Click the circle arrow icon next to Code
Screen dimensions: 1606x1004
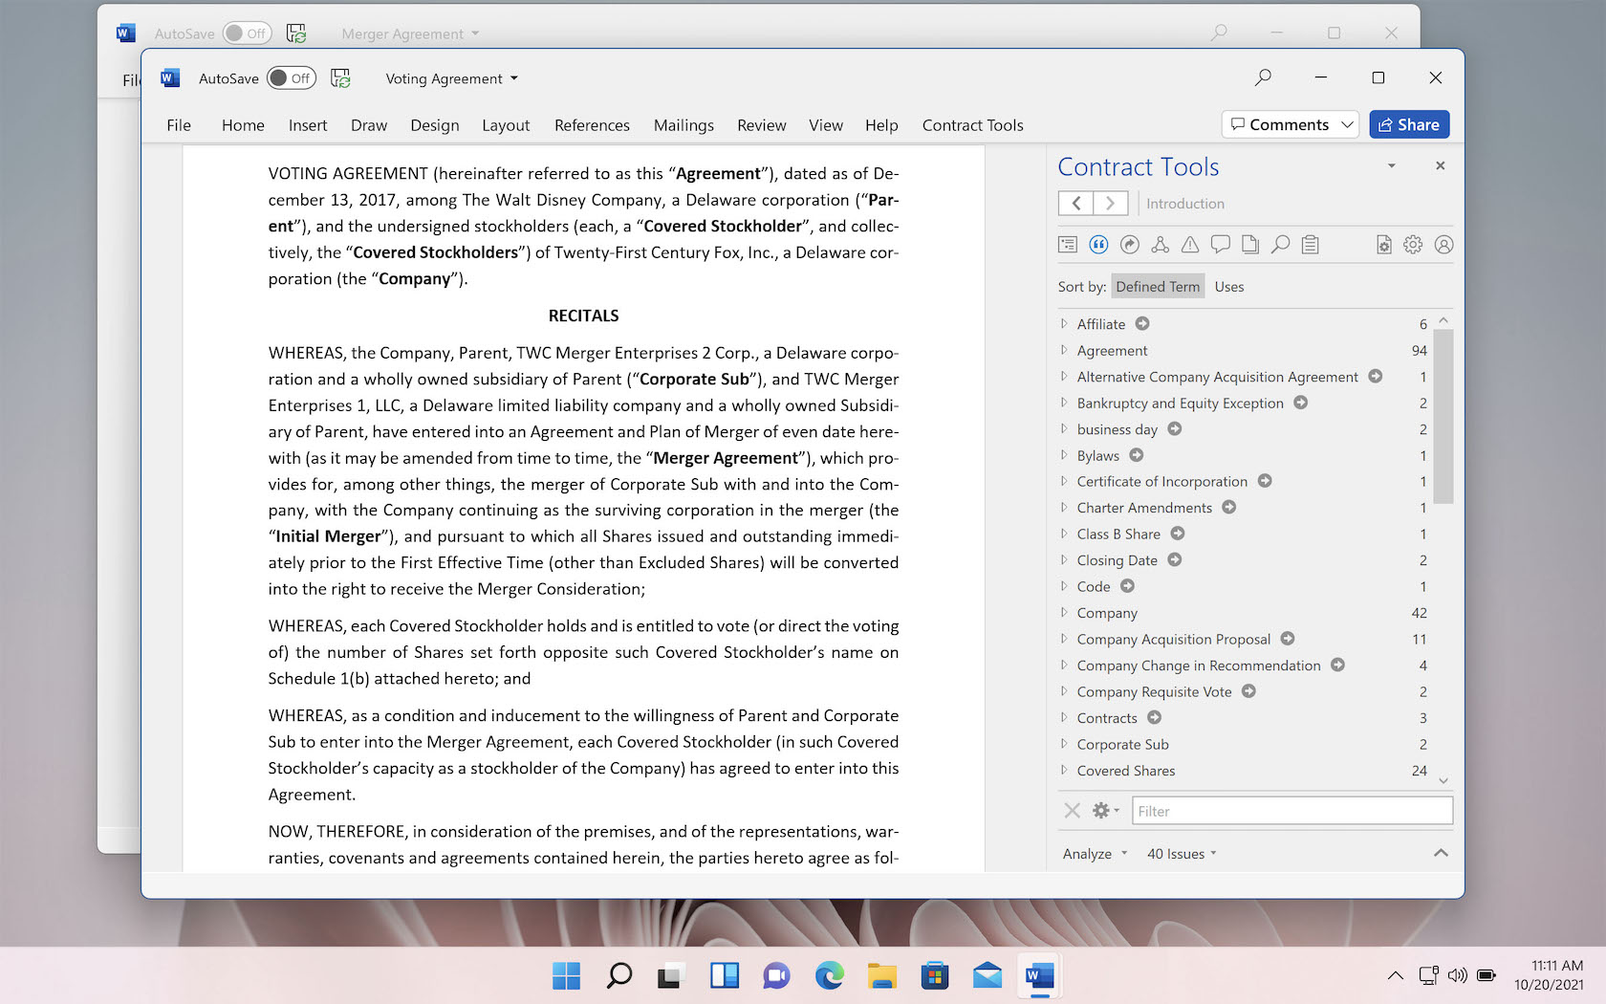point(1128,586)
